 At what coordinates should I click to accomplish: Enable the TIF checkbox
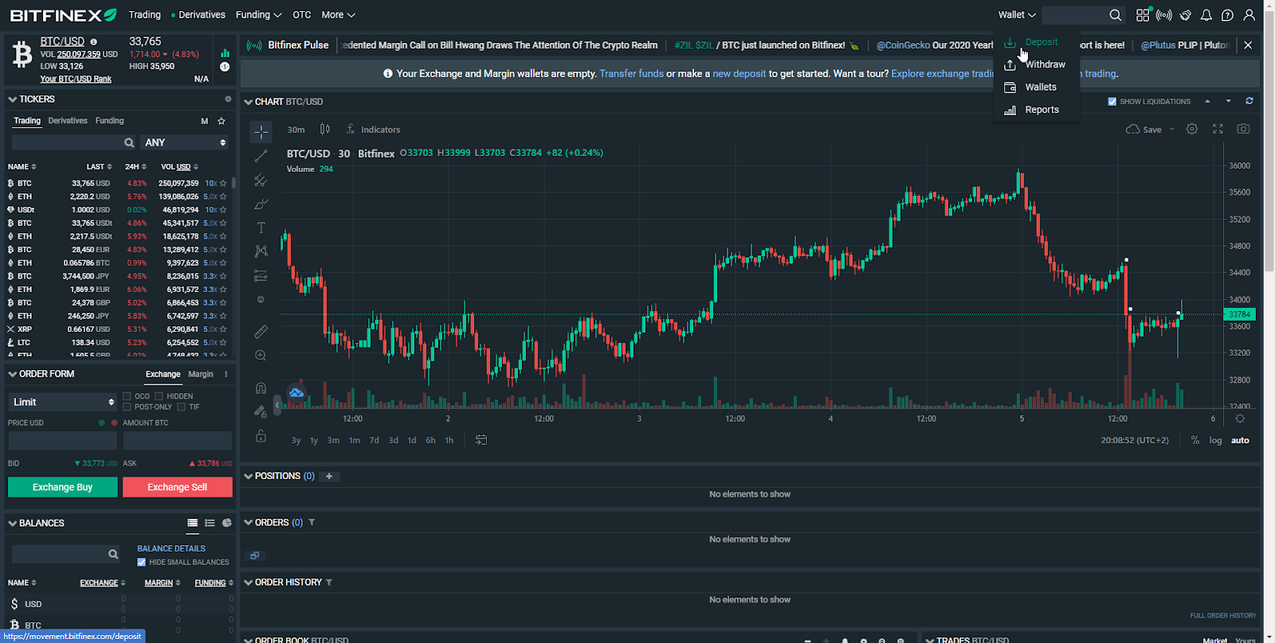(x=182, y=407)
